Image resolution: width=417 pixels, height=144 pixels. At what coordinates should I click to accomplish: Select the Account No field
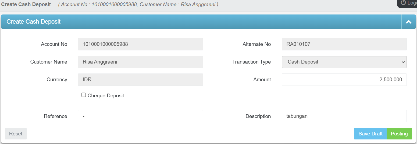click(x=140, y=44)
